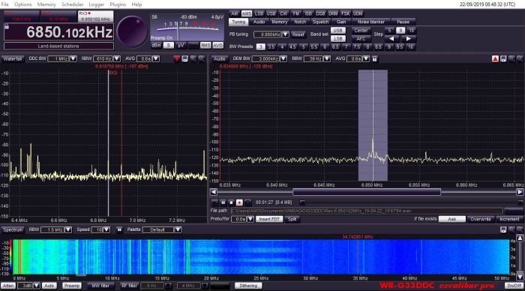Switch to the Squelch tab
The height and width of the screenshot is (291, 525).
point(320,22)
